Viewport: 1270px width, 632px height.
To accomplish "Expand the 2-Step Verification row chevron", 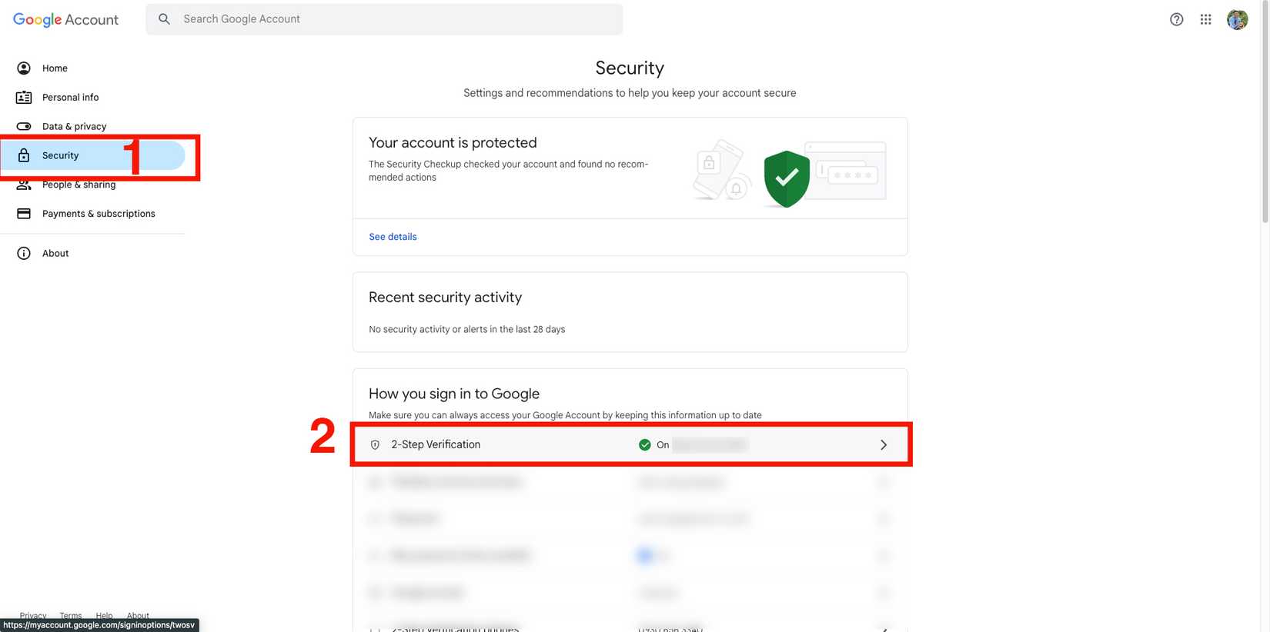I will pyautogui.click(x=884, y=444).
